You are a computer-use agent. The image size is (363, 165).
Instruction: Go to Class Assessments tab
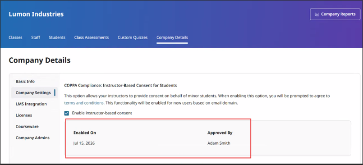click(x=92, y=37)
